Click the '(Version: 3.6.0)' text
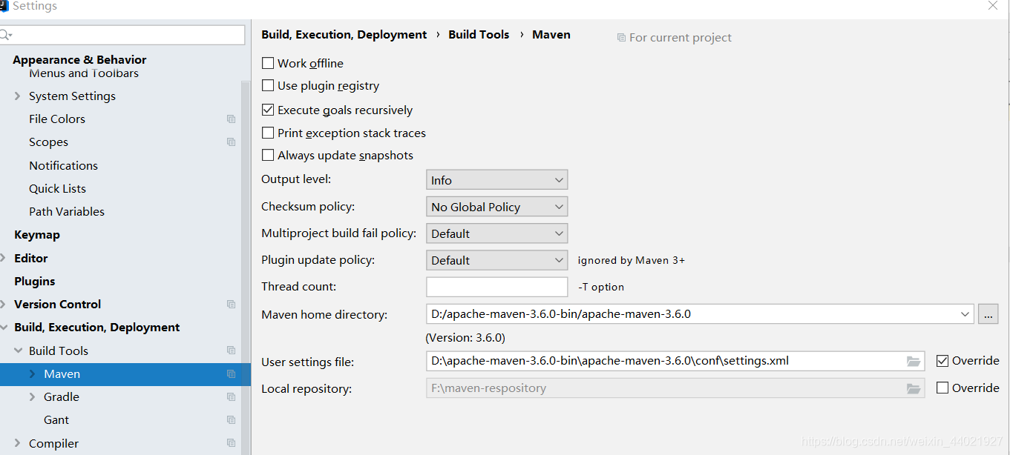1010x455 pixels. pyautogui.click(x=465, y=338)
